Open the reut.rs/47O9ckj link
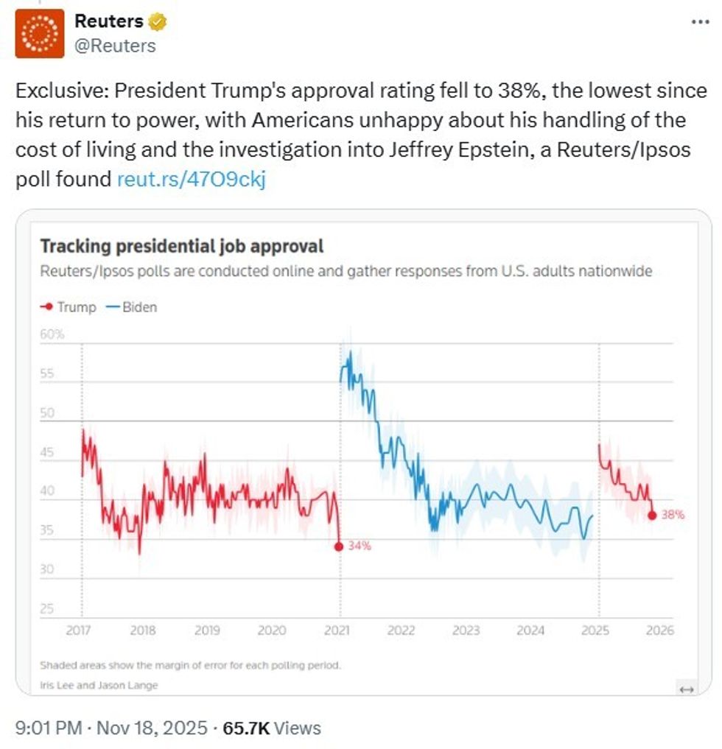This screenshot has height=749, width=722. pos(191,179)
